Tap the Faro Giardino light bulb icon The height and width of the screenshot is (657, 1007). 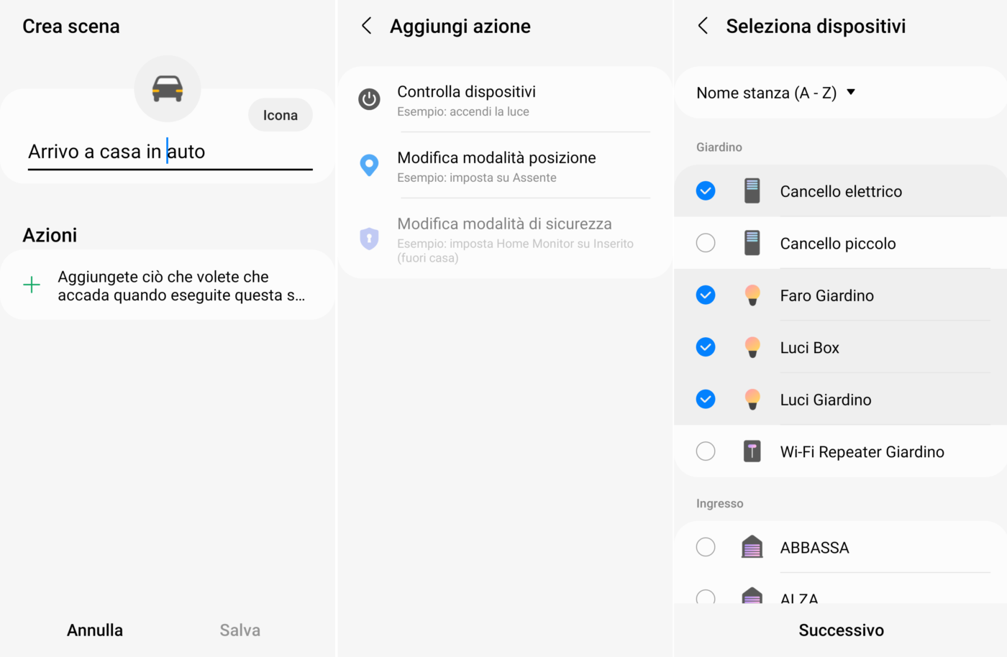click(x=752, y=295)
